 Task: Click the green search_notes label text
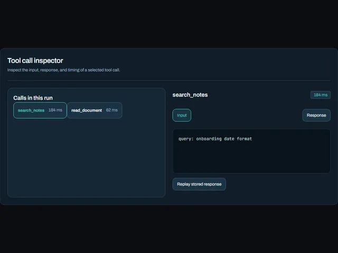point(31,110)
